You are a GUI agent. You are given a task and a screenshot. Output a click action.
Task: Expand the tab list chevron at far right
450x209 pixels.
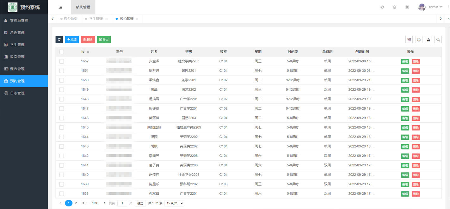pyautogui.click(x=447, y=19)
